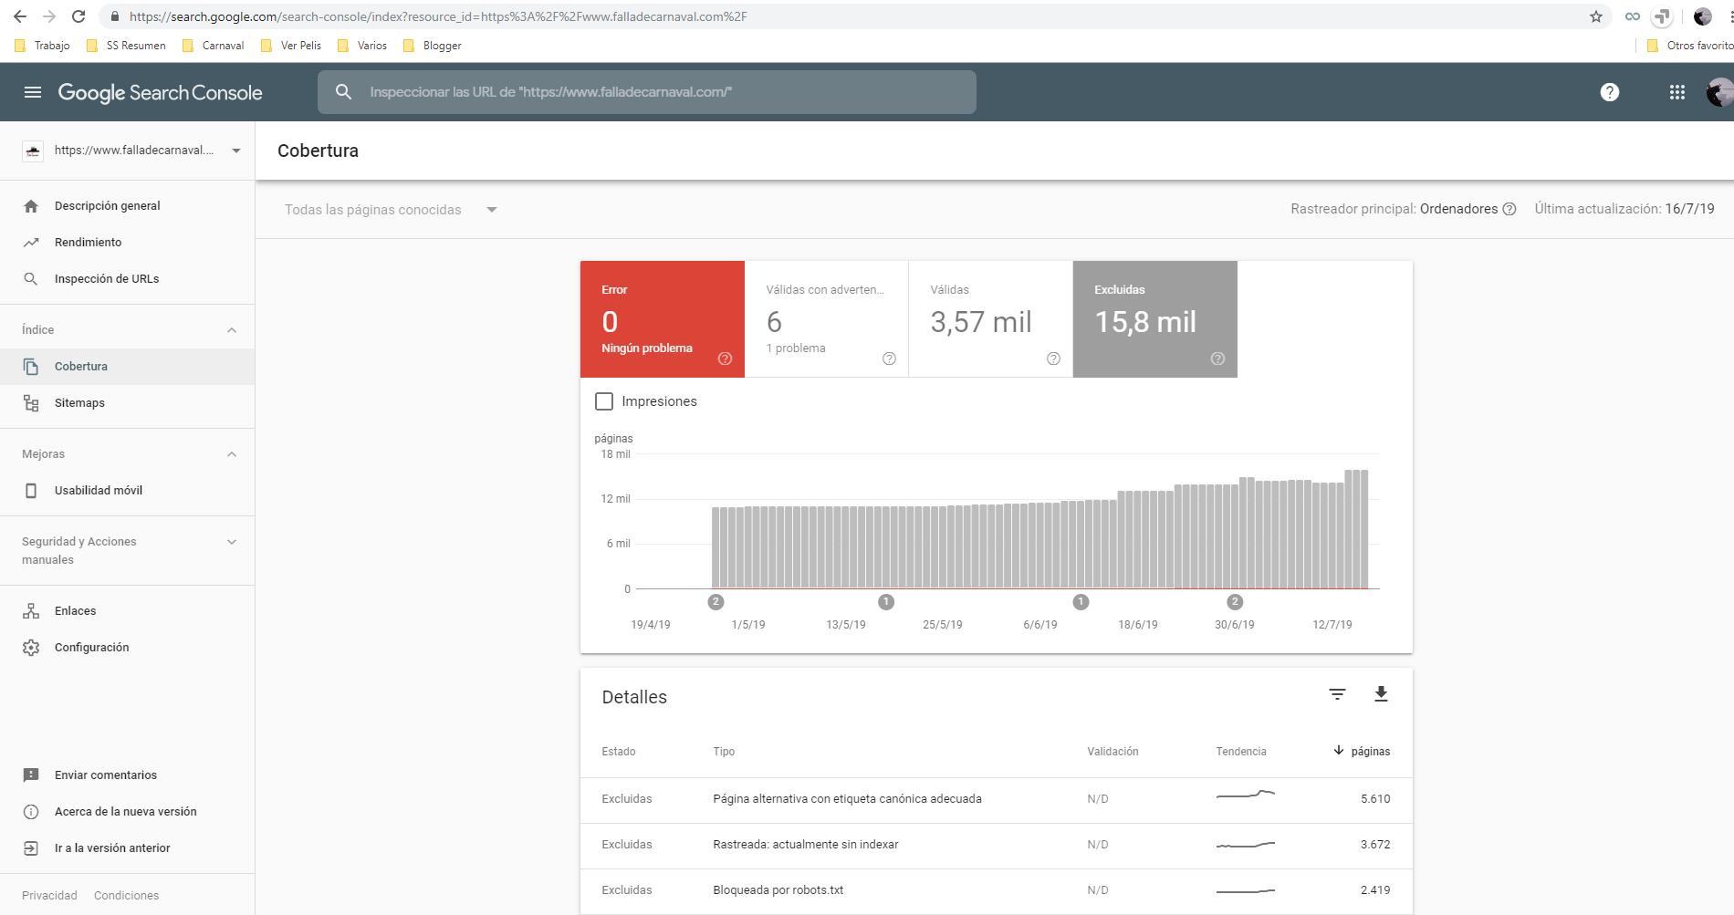The image size is (1734, 915).
Task: Click the Rendimiento trend icon
Action: coord(31,243)
